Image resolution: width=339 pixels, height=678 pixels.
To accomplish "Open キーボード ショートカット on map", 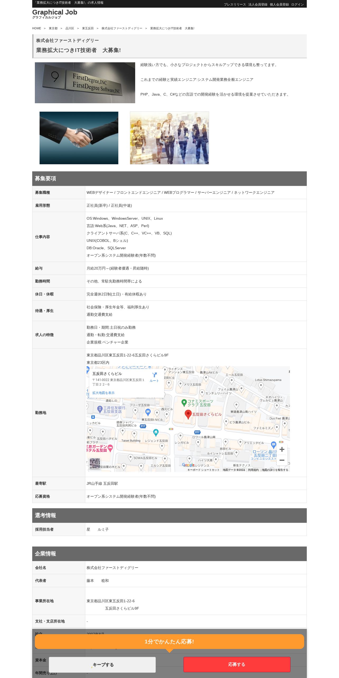I will 203,470.
